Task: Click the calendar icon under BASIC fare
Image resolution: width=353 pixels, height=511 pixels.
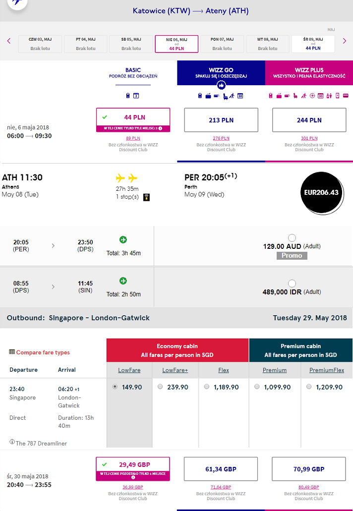Action: coord(136,96)
